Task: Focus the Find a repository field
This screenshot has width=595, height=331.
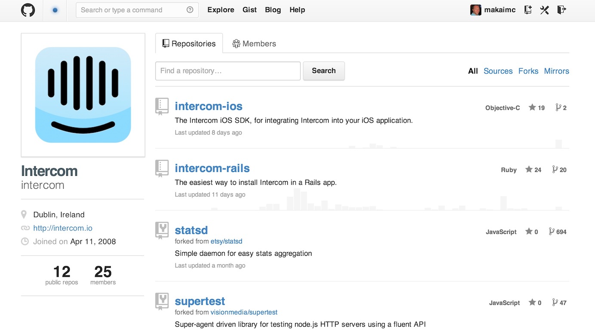Action: tap(228, 71)
